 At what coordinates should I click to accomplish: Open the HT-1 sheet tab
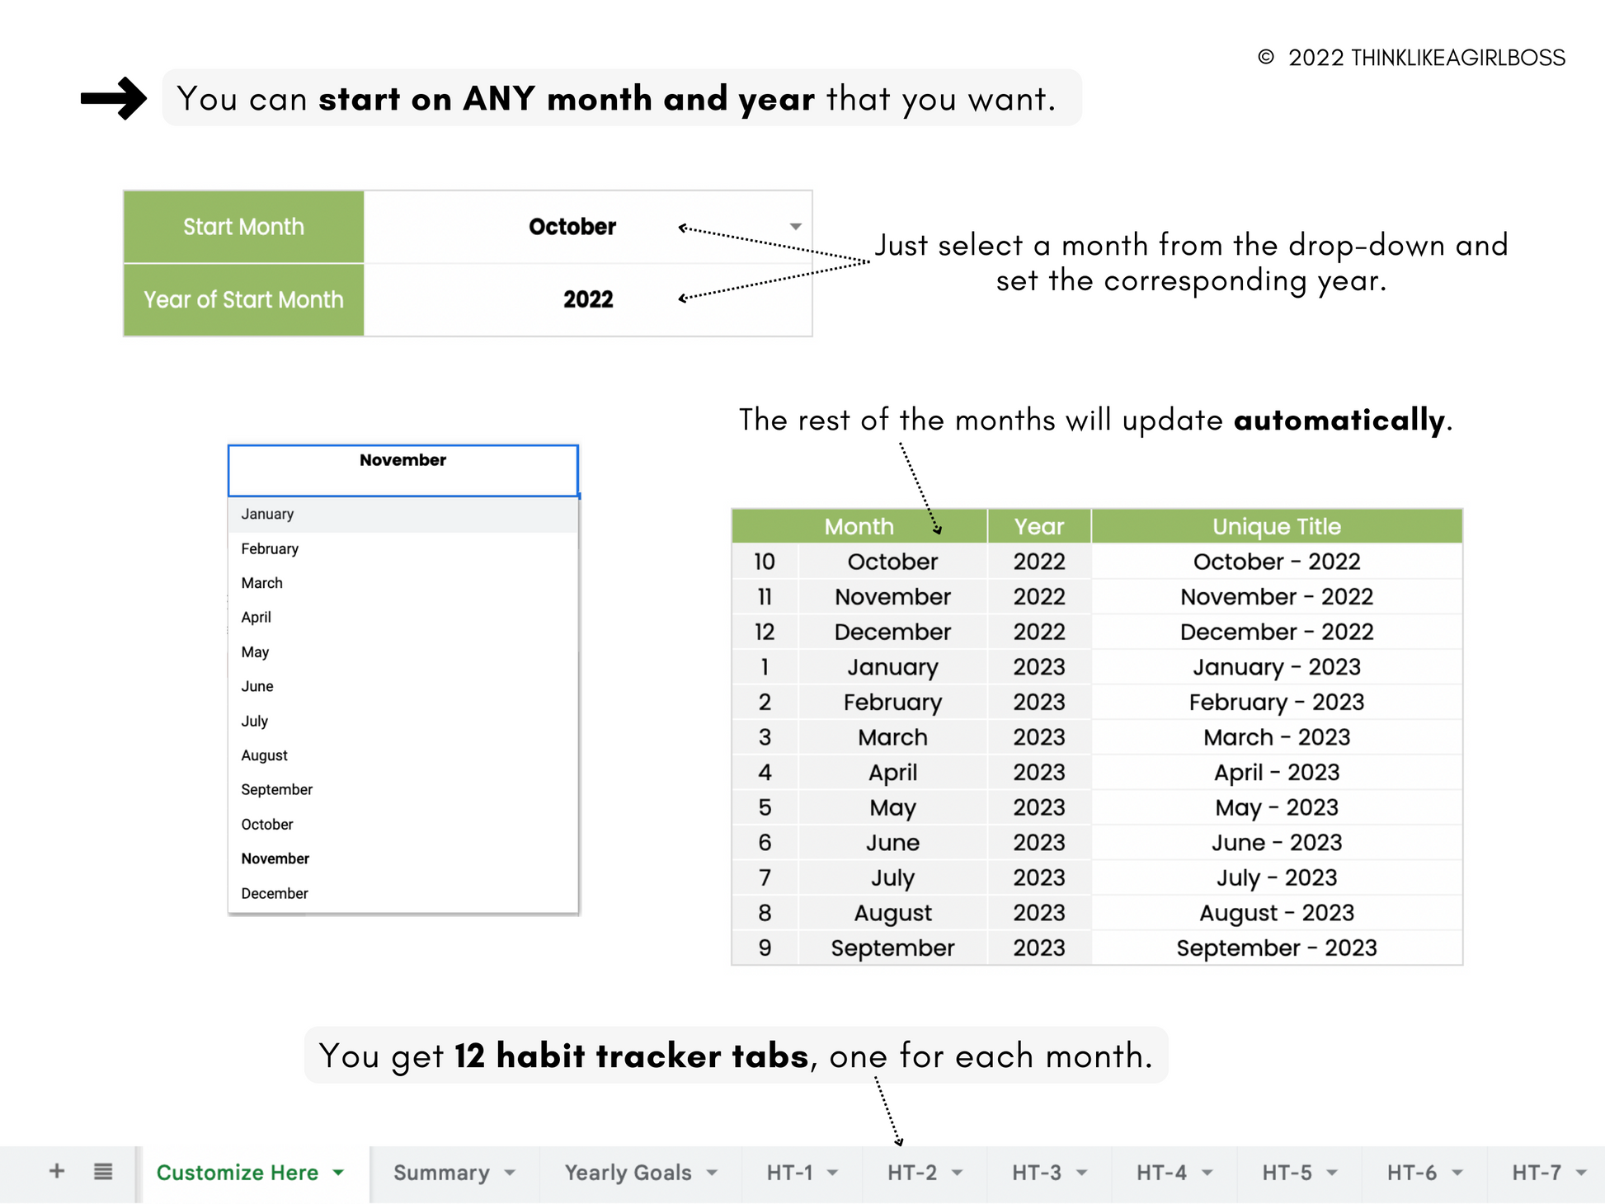click(789, 1173)
